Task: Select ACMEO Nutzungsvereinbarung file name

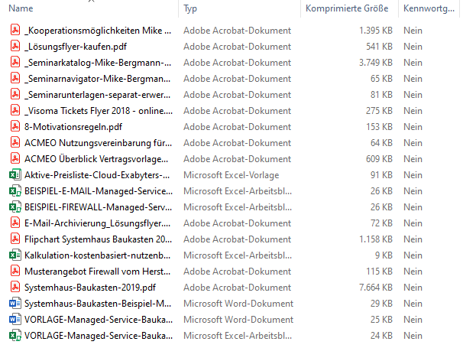Action: 97,142
